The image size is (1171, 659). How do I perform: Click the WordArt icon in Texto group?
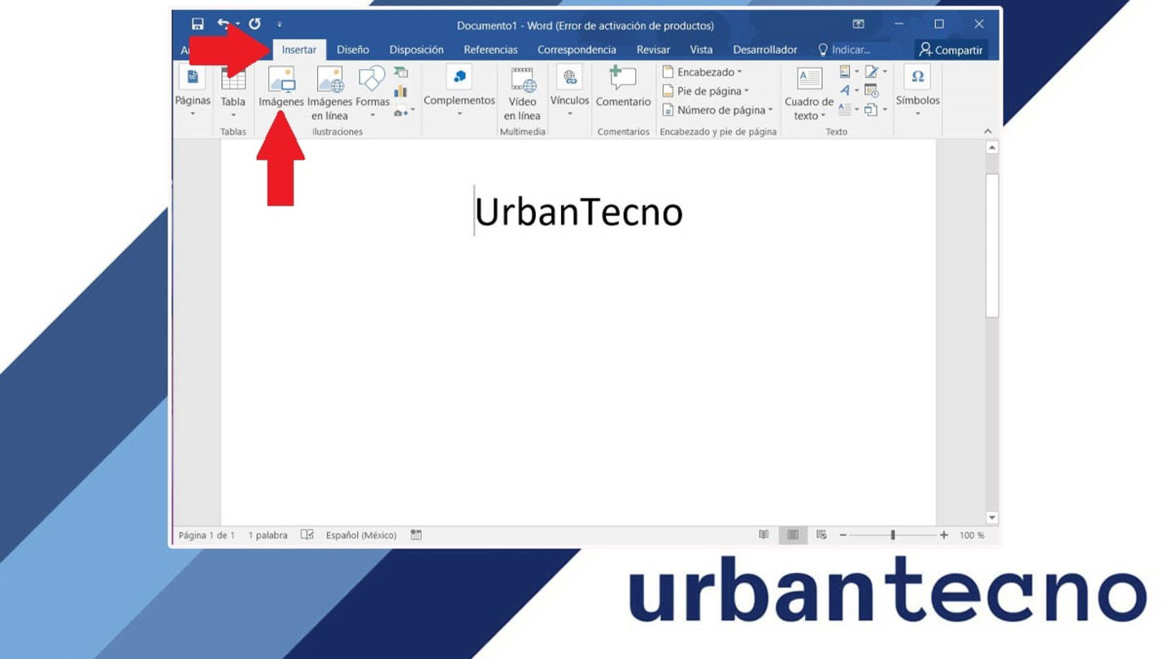(849, 90)
